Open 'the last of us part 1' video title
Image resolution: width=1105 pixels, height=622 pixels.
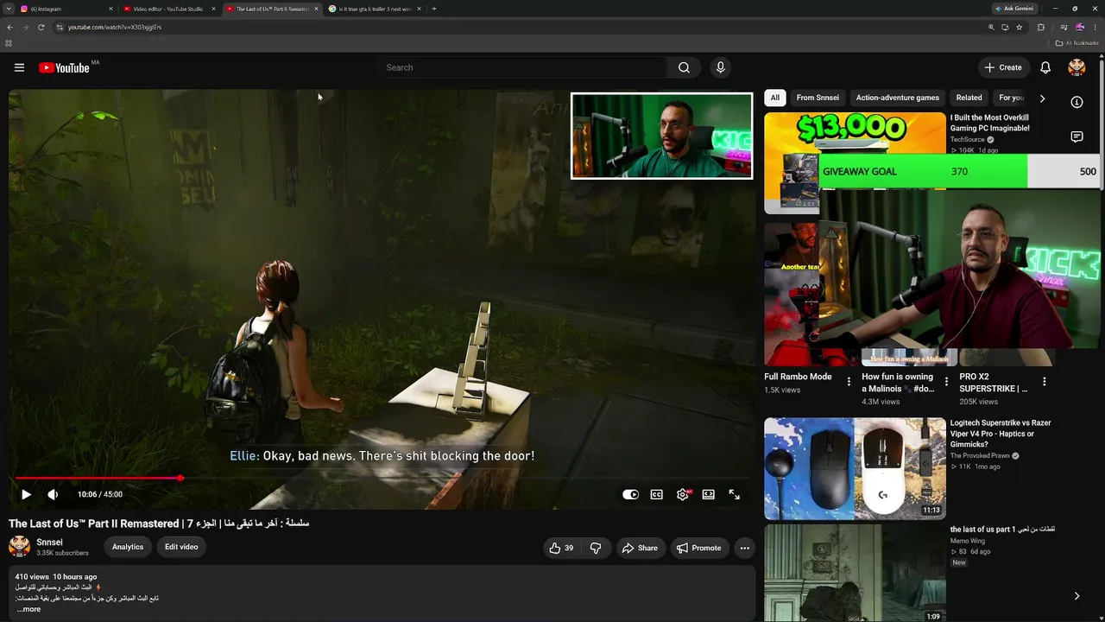click(1002, 529)
